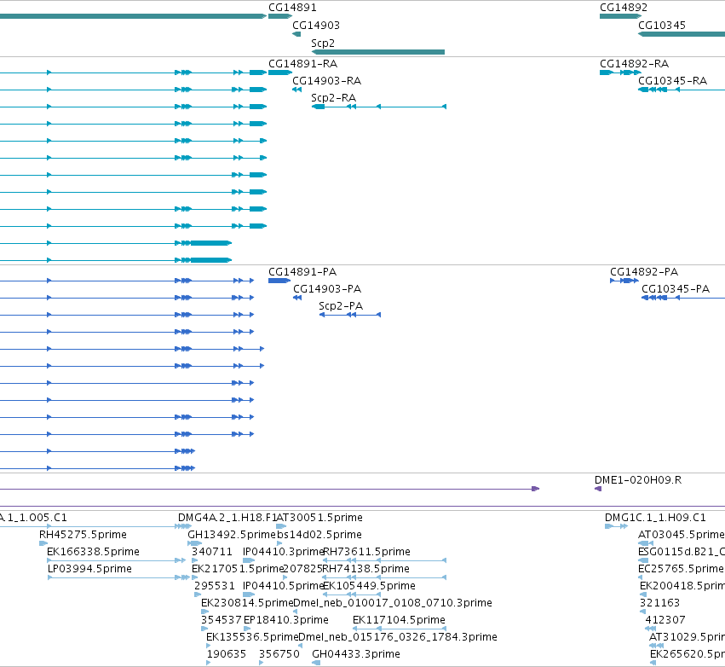Select the LP03994.5prime label
Image resolution: width=725 pixels, height=667 pixels.
coord(89,569)
